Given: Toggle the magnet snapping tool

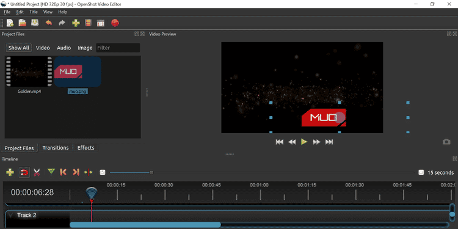Looking at the screenshot, I should coord(24,172).
